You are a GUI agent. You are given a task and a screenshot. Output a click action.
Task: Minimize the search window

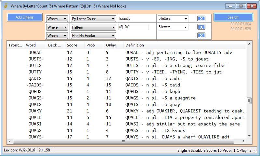pos(230,6)
